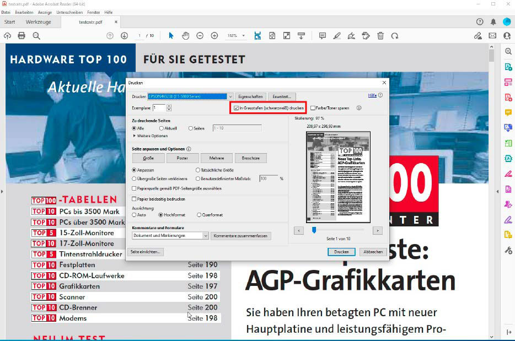515x341 pixels.
Task: Zoom out with the minus icon
Action: 200,36
